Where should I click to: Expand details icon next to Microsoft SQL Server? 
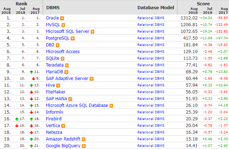(x=92, y=32)
